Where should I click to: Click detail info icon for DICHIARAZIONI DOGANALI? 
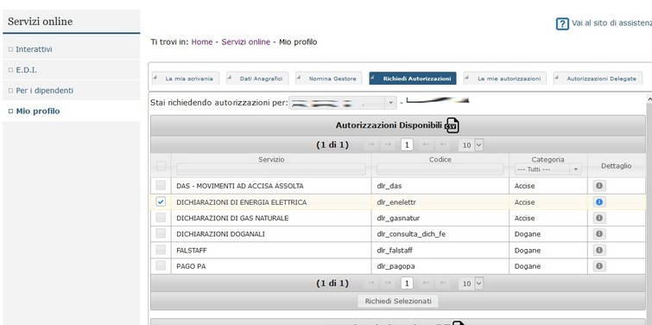(599, 234)
